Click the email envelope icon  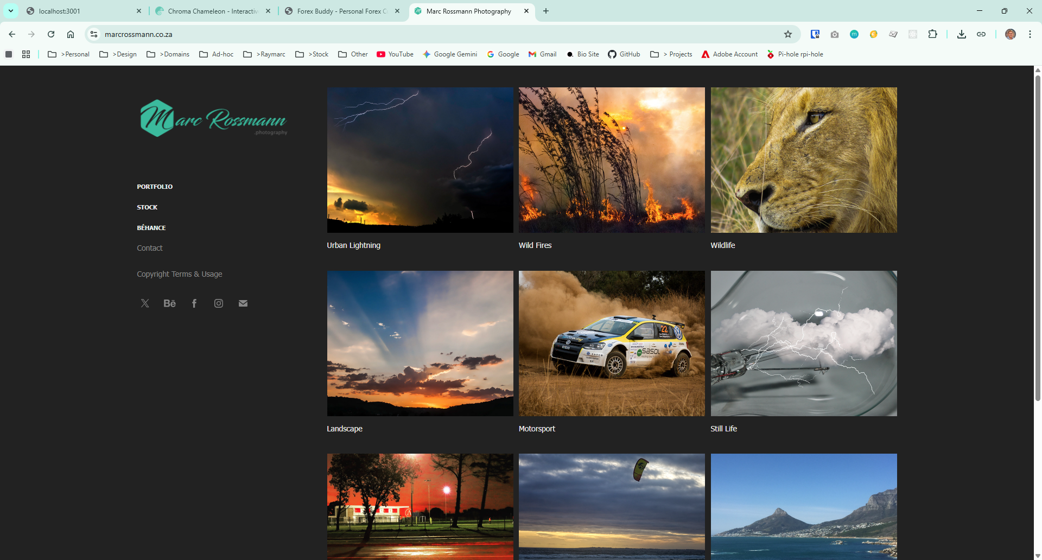point(243,303)
